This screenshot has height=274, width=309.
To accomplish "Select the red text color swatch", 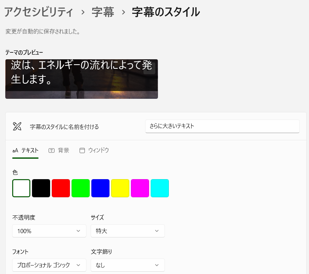I will tap(61, 188).
